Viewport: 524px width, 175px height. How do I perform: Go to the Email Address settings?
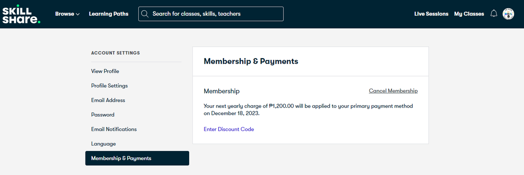[108, 100]
